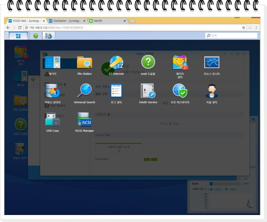Close the NAVER browser tab
Viewport: 267px width, 222px height.
pyautogui.click(x=125, y=21)
